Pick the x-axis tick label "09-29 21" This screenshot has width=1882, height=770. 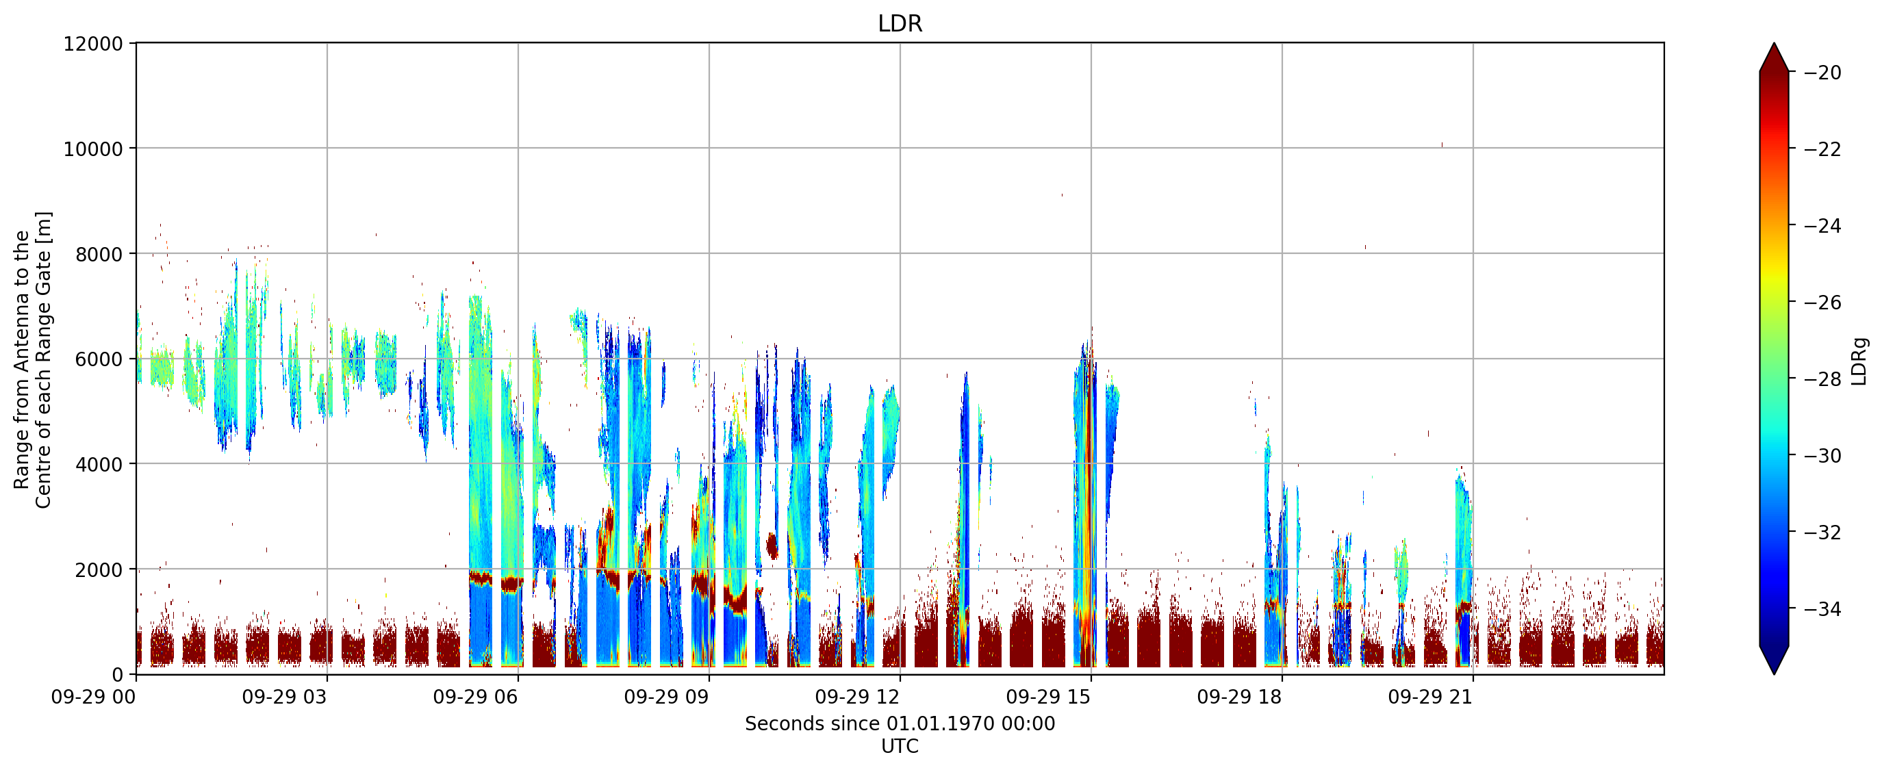[x=1430, y=697]
